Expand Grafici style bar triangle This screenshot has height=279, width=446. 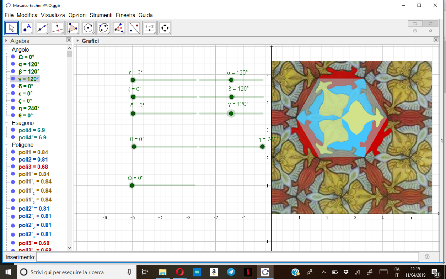(x=78, y=41)
